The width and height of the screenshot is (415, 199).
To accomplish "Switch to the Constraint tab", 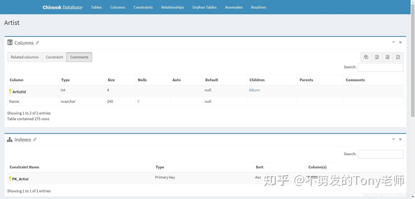I will pyautogui.click(x=54, y=57).
